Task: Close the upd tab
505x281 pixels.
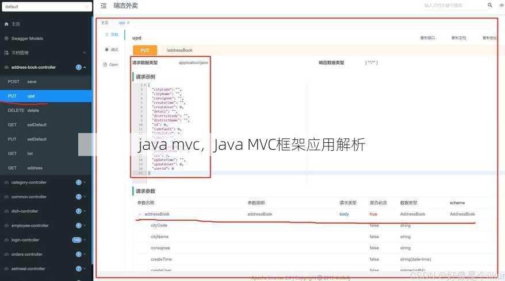Action: (x=128, y=23)
